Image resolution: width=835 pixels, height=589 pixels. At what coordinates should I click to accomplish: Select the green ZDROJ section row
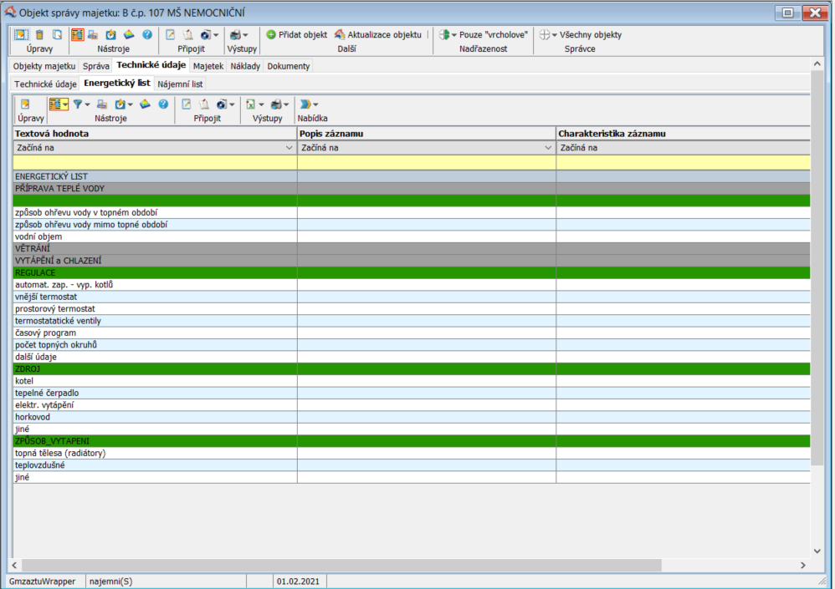coord(155,368)
